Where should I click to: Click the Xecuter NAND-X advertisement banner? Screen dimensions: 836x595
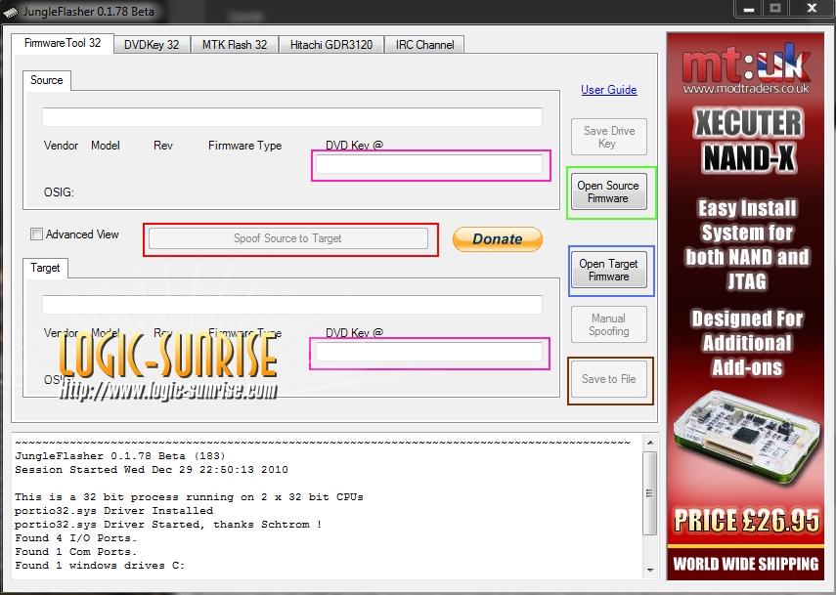(x=745, y=306)
